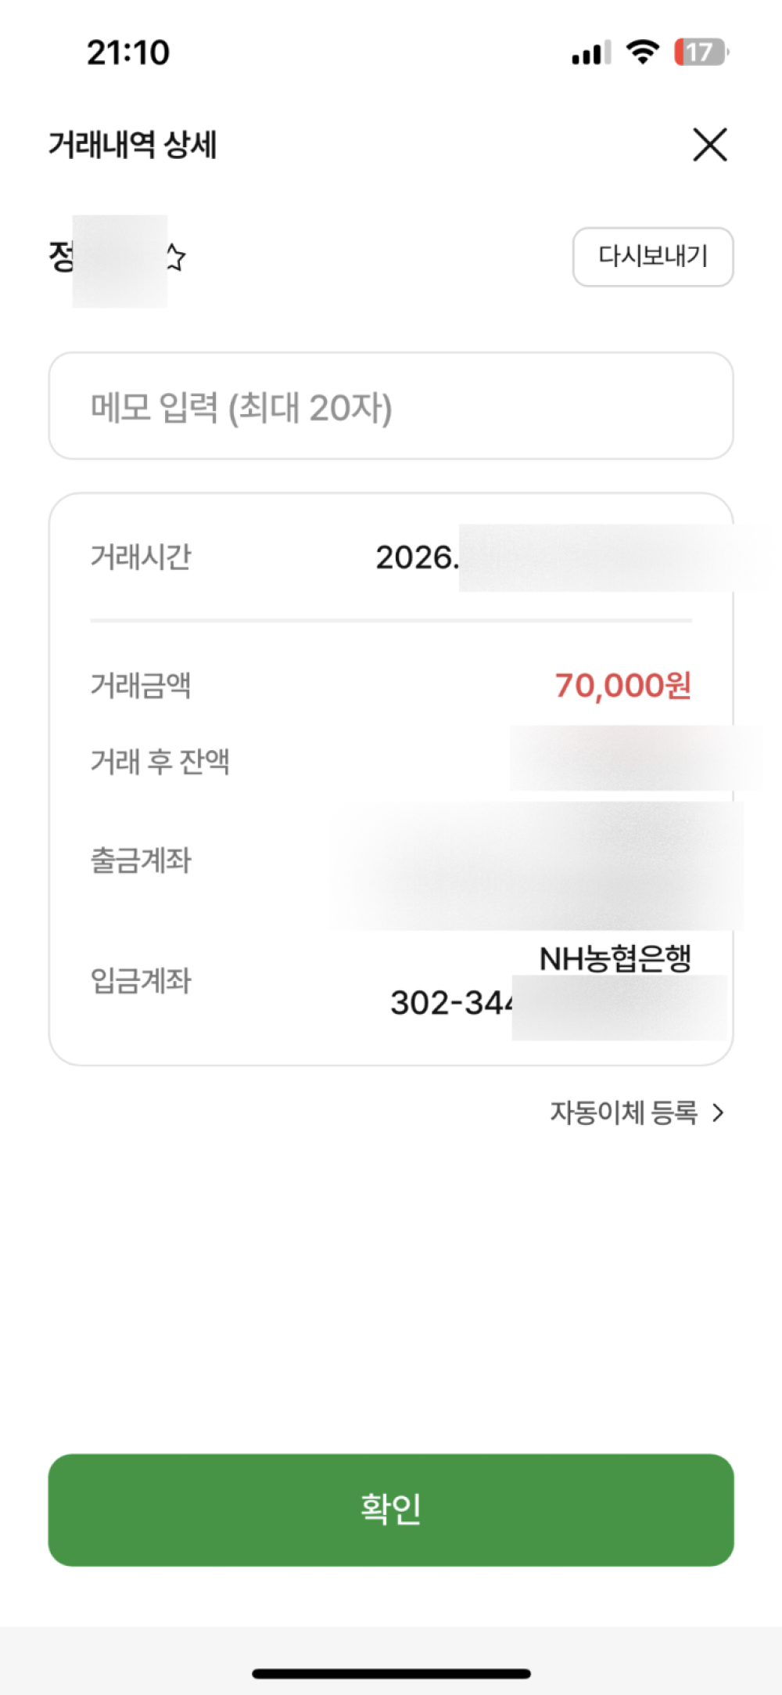Viewport: 782px width, 1695px height.
Task: Tap the 21:10 clock in the status bar
Action: [128, 52]
